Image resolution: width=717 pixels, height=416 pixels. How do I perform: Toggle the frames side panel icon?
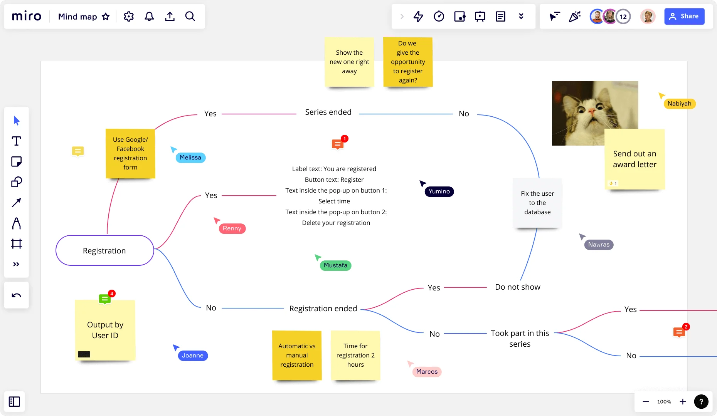click(14, 402)
